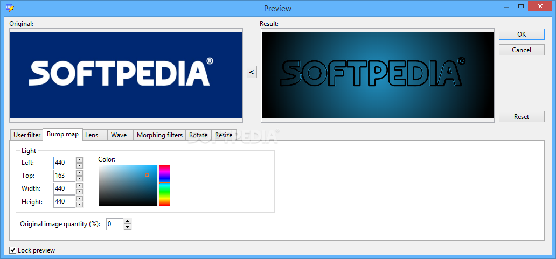This screenshot has height=259, width=556.
Task: Decrease the Height value with the down arrow
Action: [x=79, y=205]
